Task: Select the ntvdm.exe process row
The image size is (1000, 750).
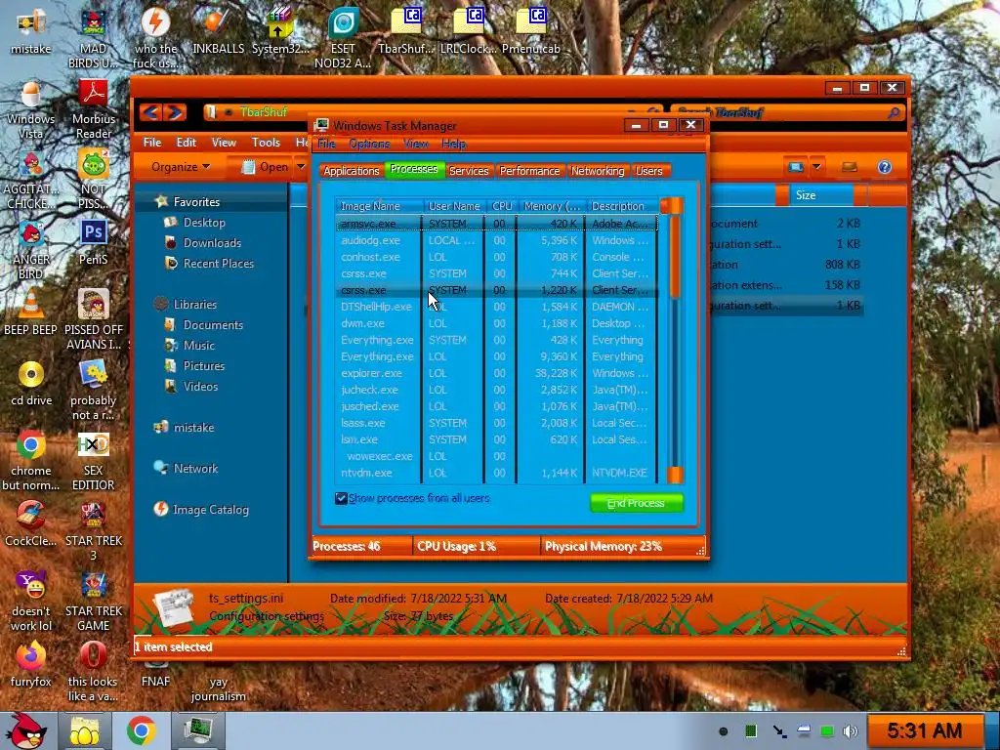Action: (x=497, y=473)
